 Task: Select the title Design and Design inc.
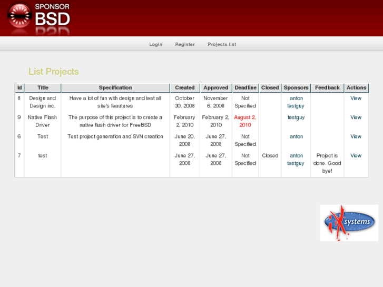pos(42,102)
